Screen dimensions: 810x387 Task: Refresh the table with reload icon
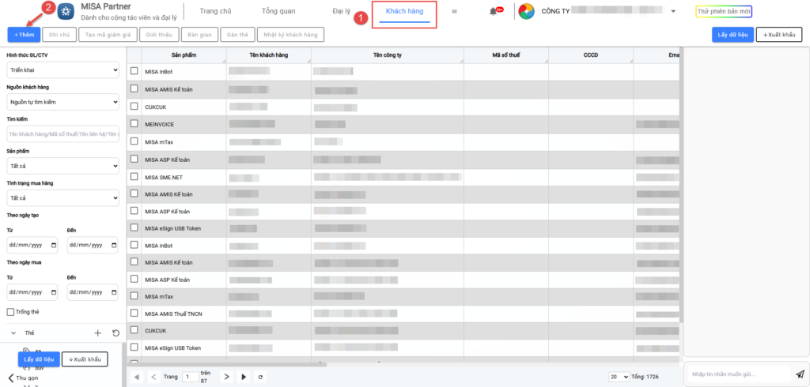tap(260, 378)
